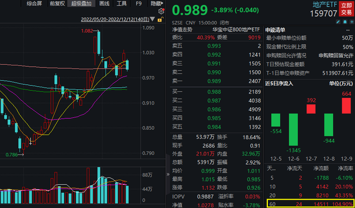
Task: Click the 总量 value 53.97万
Action: 205,137
